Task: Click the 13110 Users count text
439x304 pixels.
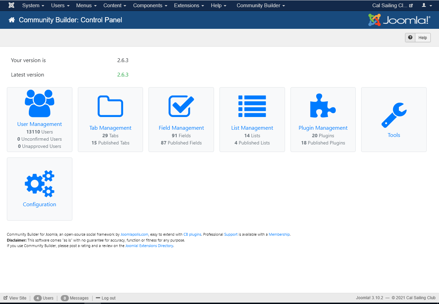Action: click(x=39, y=132)
